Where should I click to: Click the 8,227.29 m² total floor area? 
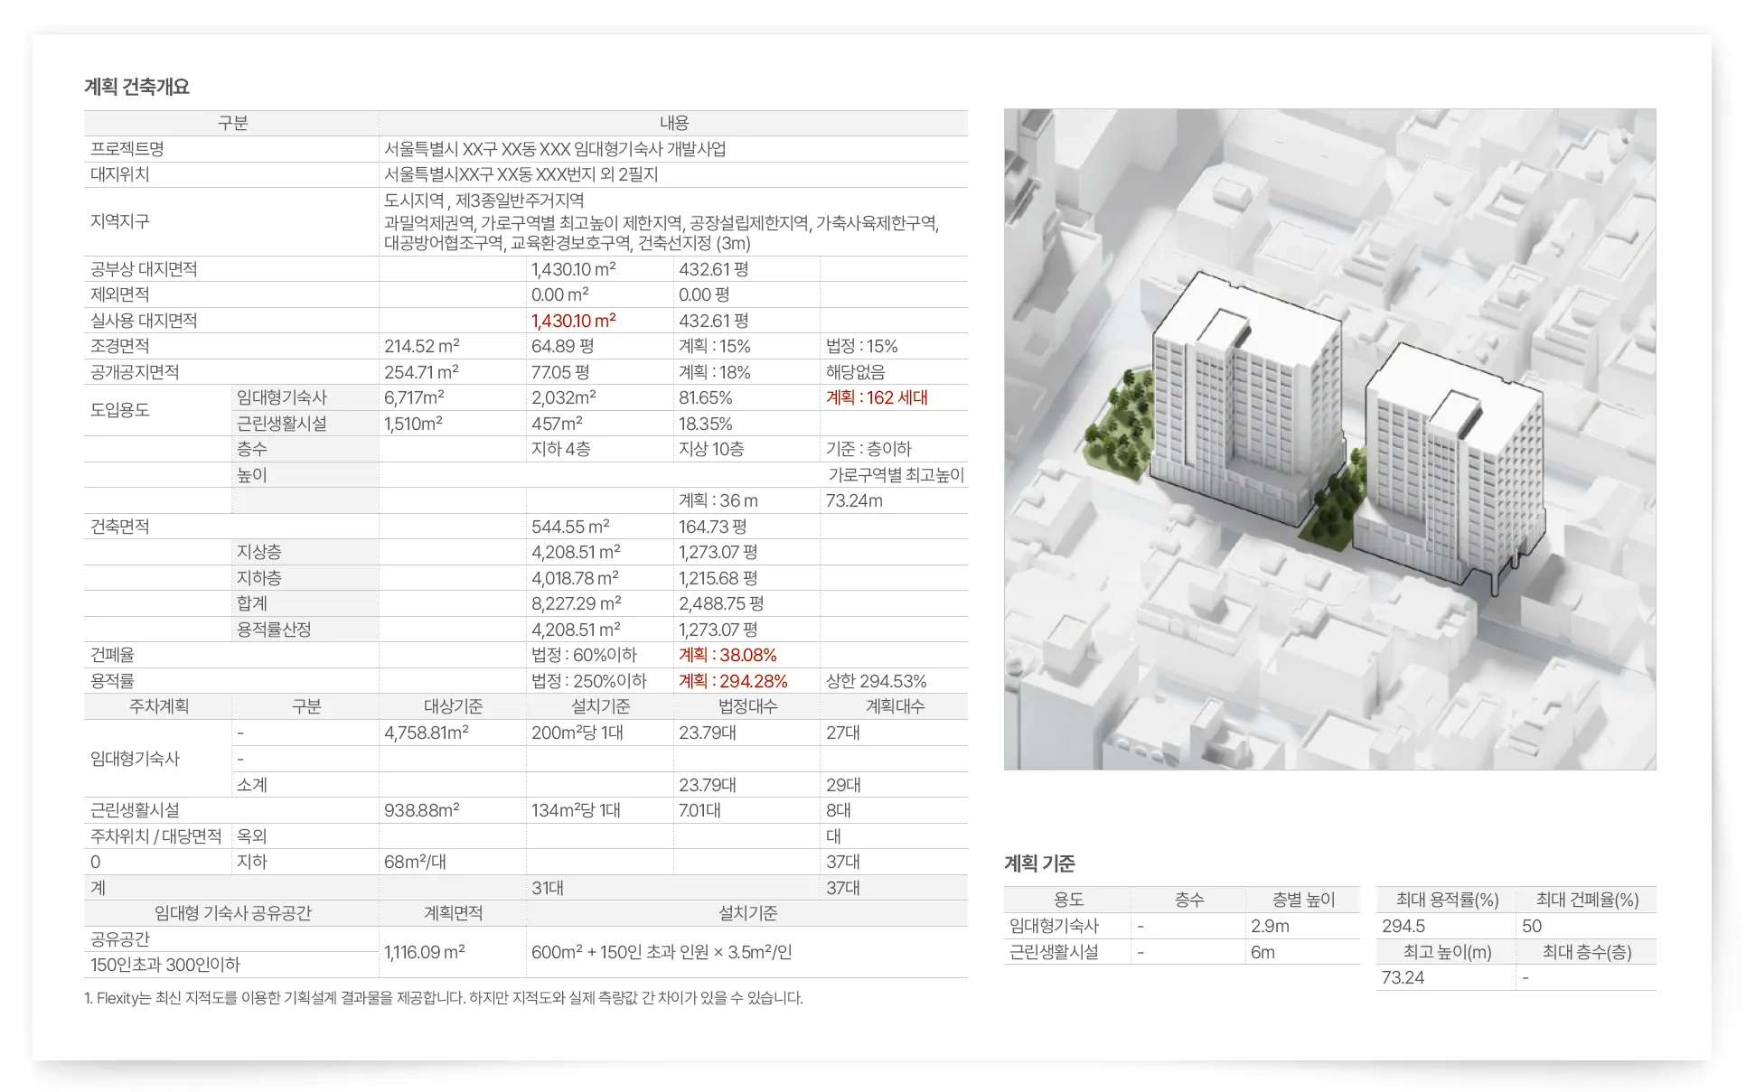coord(576,603)
